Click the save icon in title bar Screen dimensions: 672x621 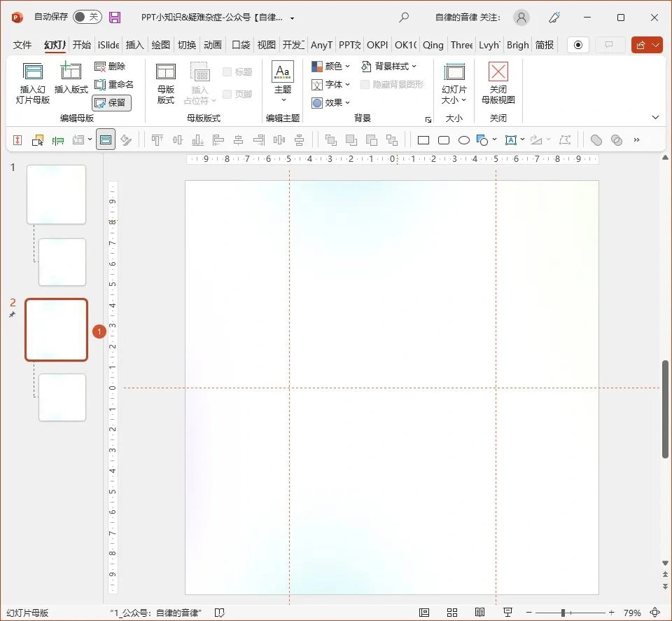point(115,18)
